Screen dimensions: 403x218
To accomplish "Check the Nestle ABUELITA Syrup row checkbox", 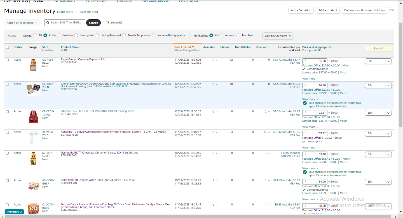I will pos(7,153).
